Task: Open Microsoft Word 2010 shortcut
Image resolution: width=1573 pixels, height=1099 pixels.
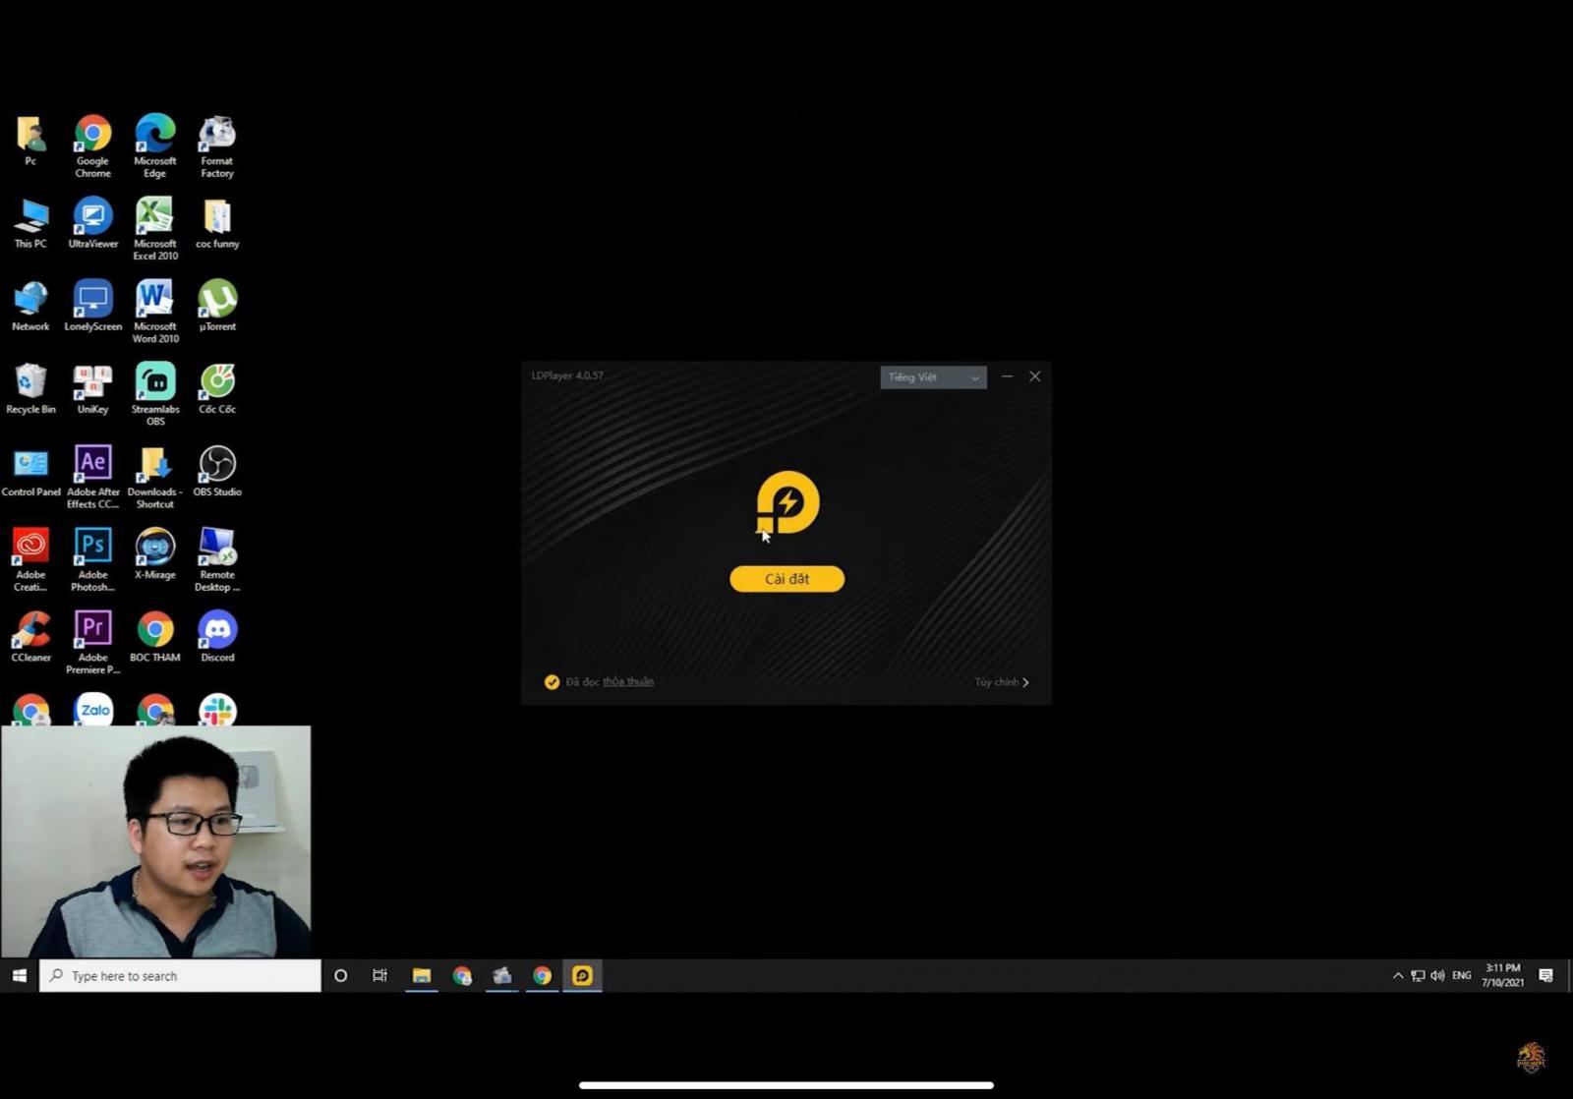Action: click(x=155, y=312)
